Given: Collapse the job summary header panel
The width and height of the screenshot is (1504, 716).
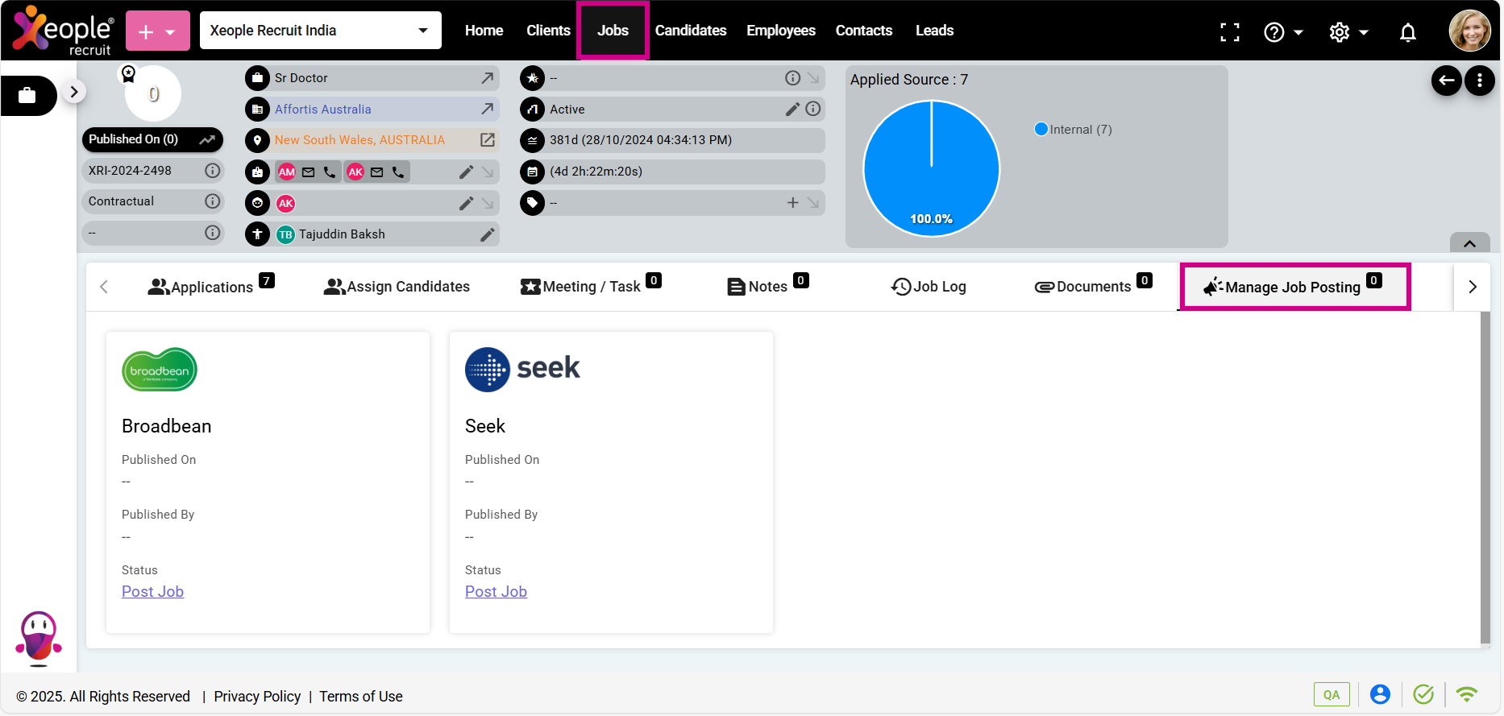Looking at the screenshot, I should click(x=1469, y=243).
